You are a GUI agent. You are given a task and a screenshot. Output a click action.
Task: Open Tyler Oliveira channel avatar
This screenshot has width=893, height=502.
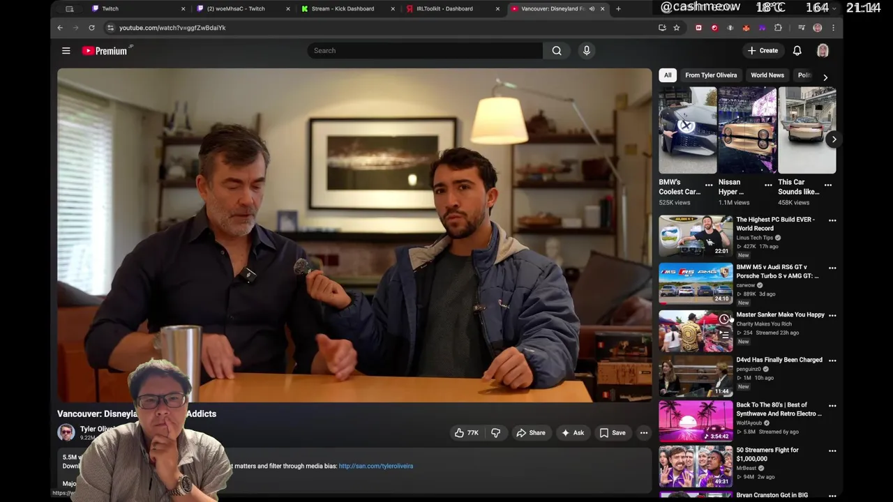point(66,433)
